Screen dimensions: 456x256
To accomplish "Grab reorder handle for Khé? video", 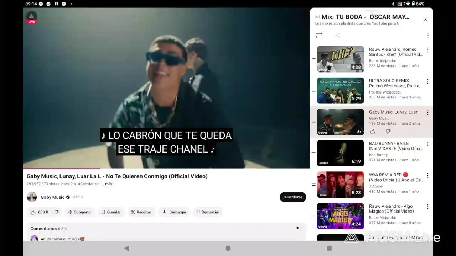I will [x=313, y=59].
